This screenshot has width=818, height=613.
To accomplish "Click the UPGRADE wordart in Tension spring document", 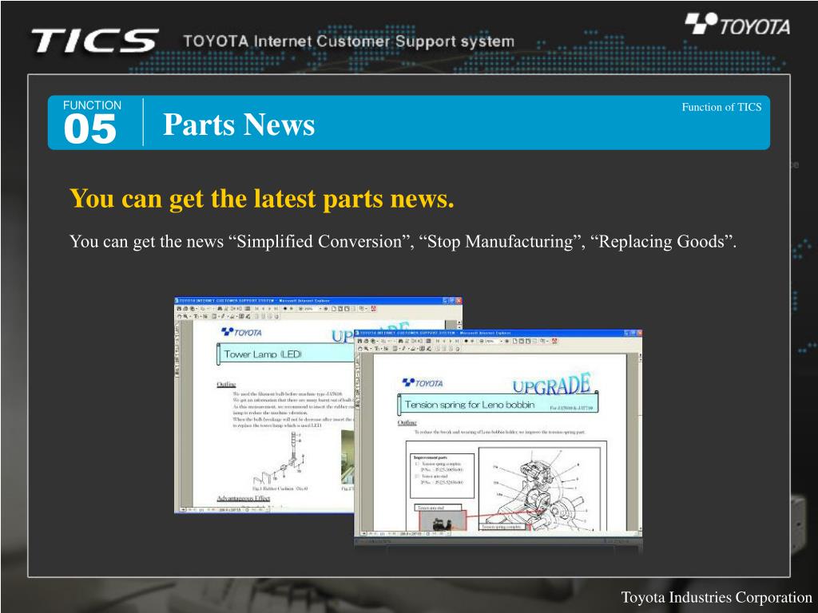I will pyautogui.click(x=552, y=384).
